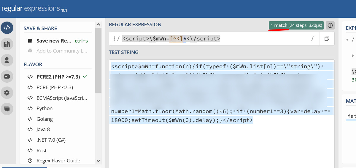Collapse the Explanation tree root arrow
Image resolution: width=356 pixels, height=168 pixels.
(347, 40)
